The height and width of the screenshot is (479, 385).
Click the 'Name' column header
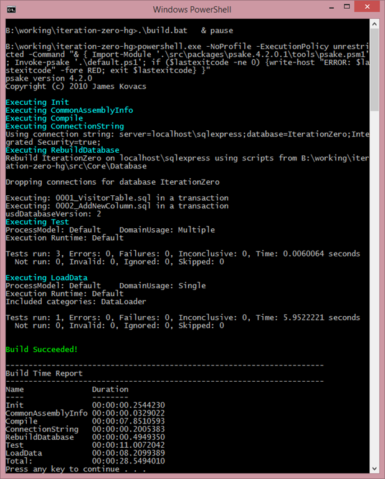[x=15, y=389]
